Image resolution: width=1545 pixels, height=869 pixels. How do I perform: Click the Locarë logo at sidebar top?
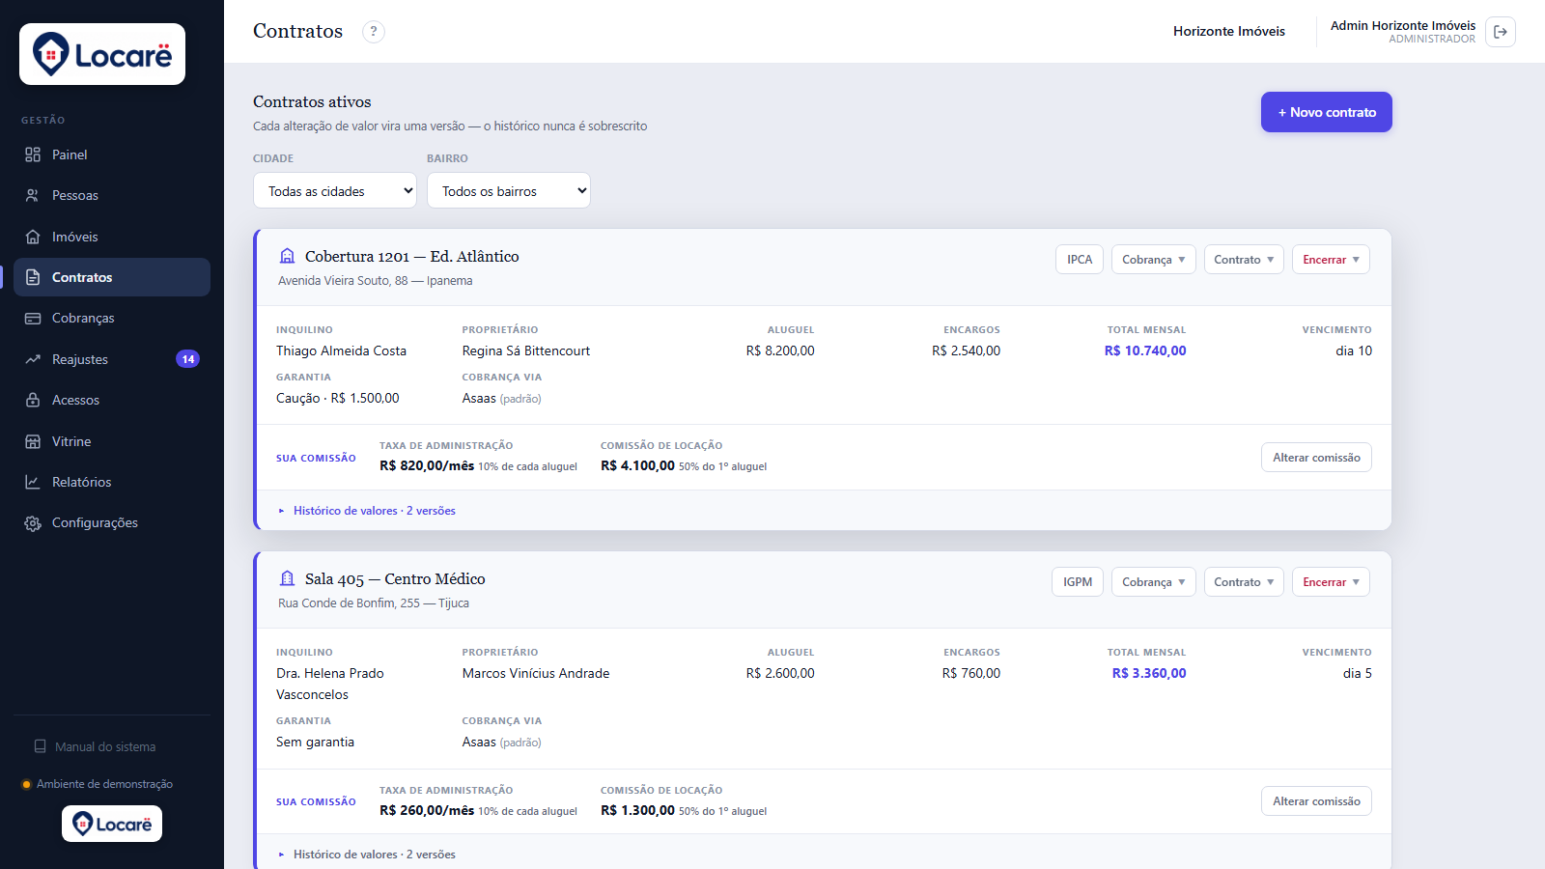pos(102,54)
